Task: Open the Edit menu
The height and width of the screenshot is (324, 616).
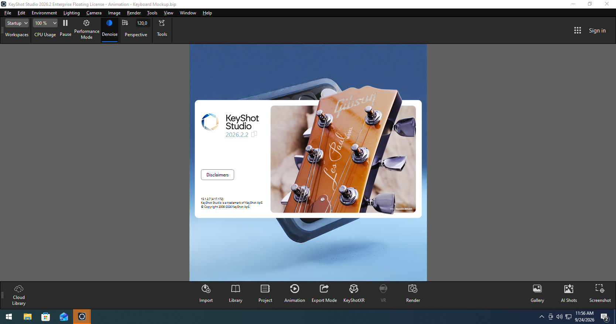Action: tap(21, 13)
